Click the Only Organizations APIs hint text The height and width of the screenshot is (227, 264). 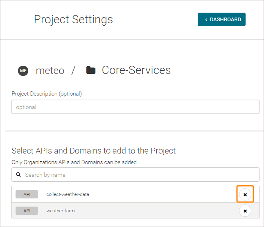(74, 162)
